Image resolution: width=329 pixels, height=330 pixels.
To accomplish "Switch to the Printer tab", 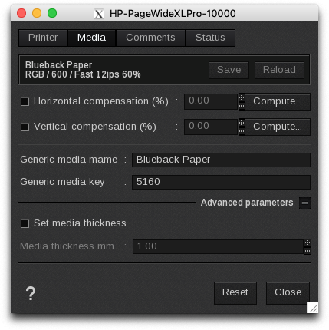I will pos(43,38).
